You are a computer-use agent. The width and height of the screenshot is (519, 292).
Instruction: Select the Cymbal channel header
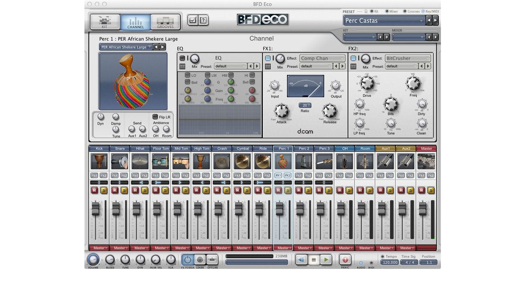pyautogui.click(x=242, y=148)
